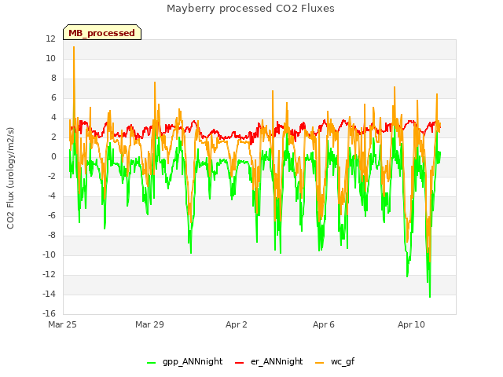Click the Apr 6 x-axis label
This screenshot has height=377, width=503.
click(x=324, y=324)
